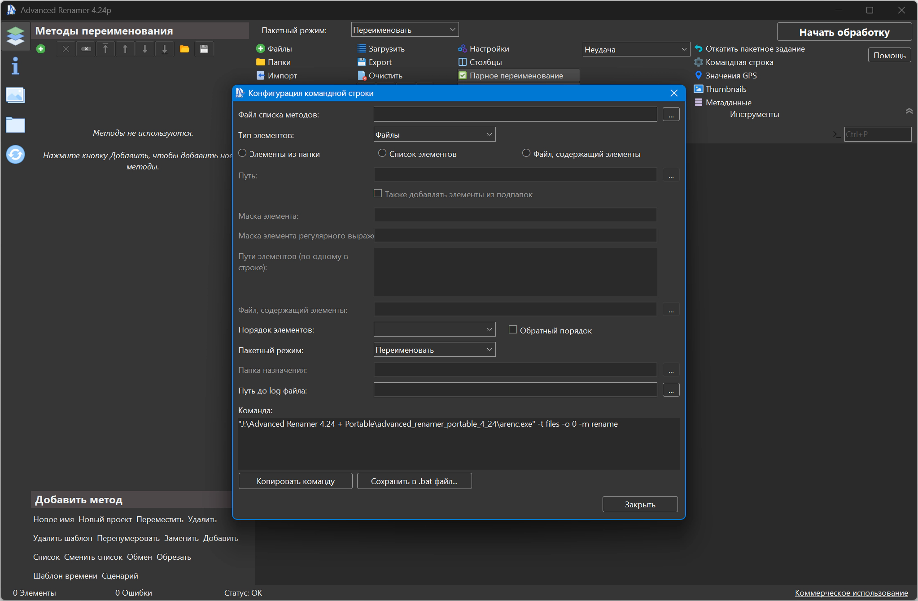The height and width of the screenshot is (601, 918).
Task: Add items via Файлы
Action: pos(274,48)
